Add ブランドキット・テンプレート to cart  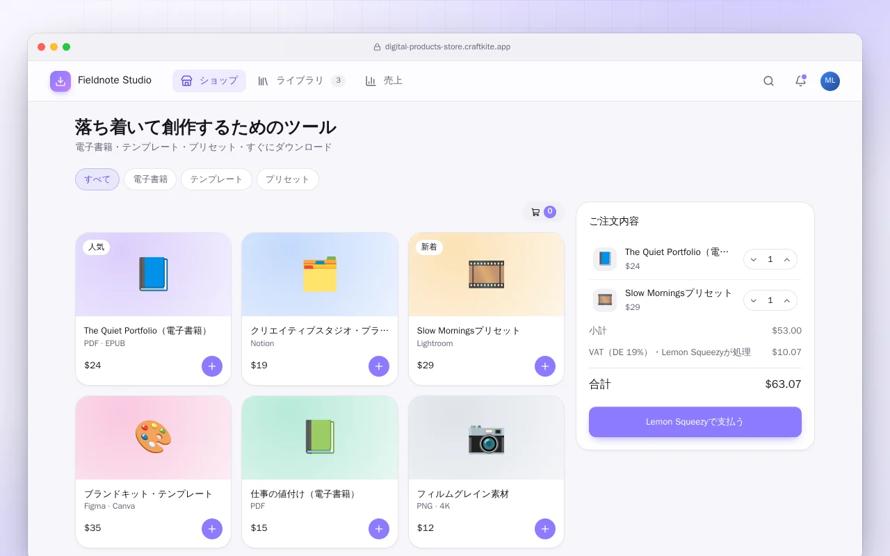click(x=212, y=529)
